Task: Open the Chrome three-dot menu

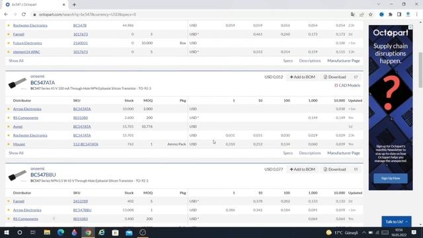Action: pyautogui.click(x=417, y=15)
